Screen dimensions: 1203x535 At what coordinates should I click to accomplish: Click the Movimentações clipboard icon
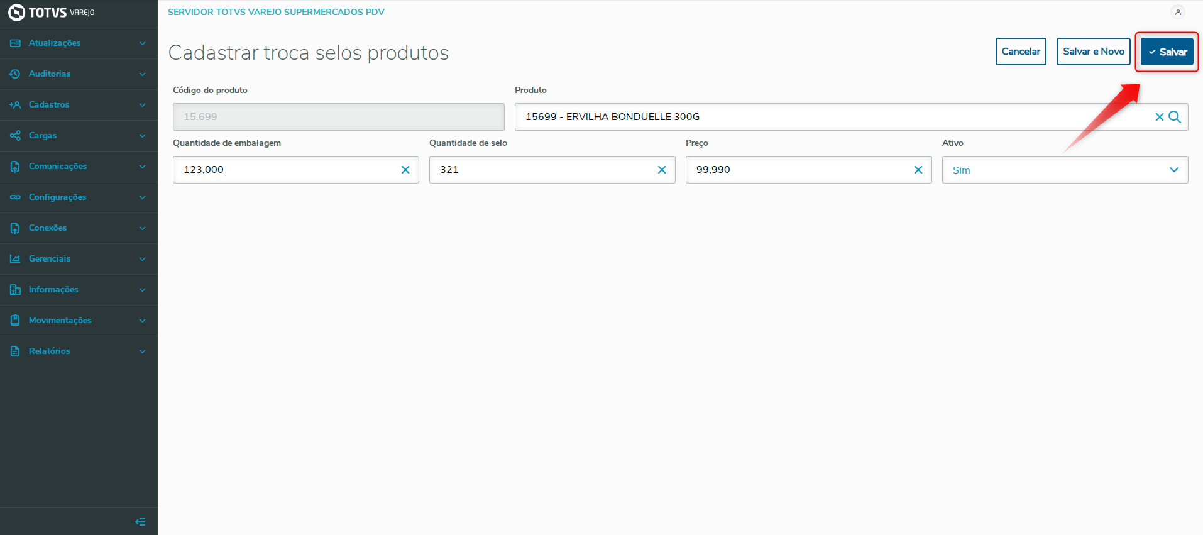point(15,321)
